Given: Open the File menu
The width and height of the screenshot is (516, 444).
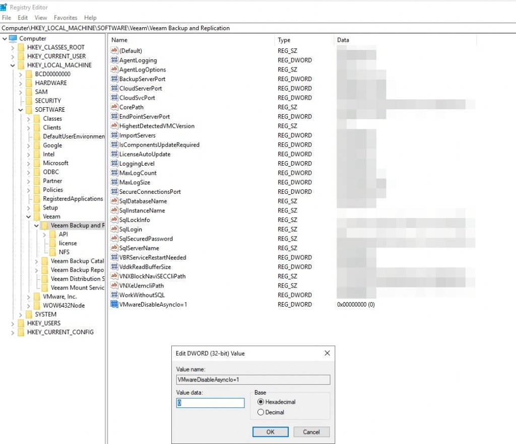Looking at the screenshot, I should tap(7, 18).
